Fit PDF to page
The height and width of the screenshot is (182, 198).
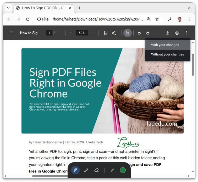coord(106,33)
